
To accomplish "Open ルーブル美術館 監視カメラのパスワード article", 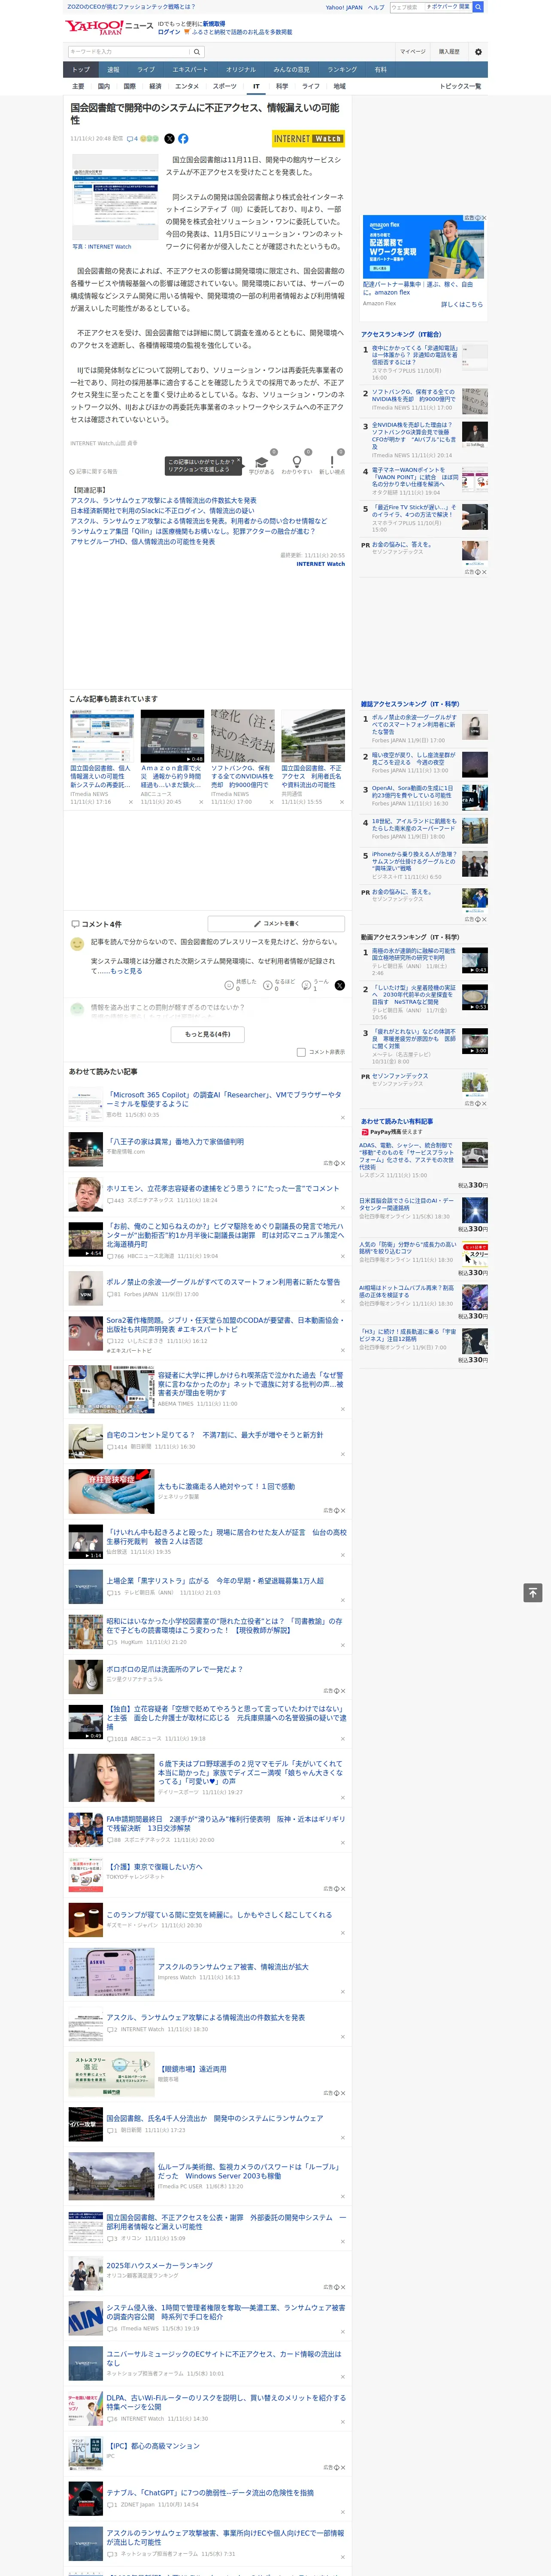I will coord(249,2171).
